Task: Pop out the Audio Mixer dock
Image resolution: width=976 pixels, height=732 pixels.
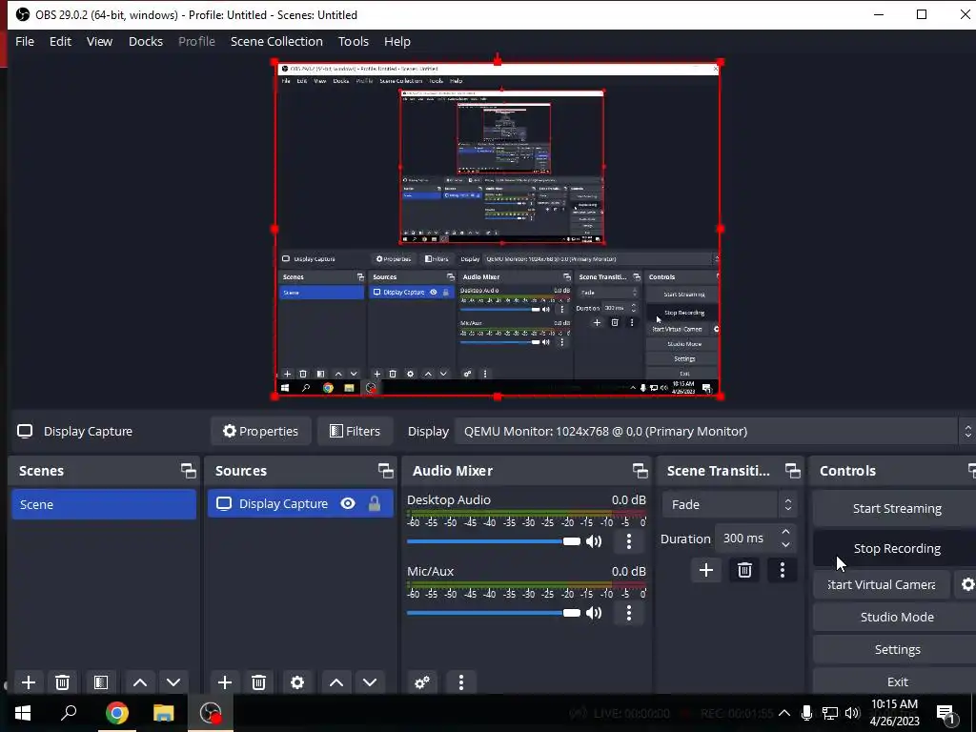Action: coord(640,471)
